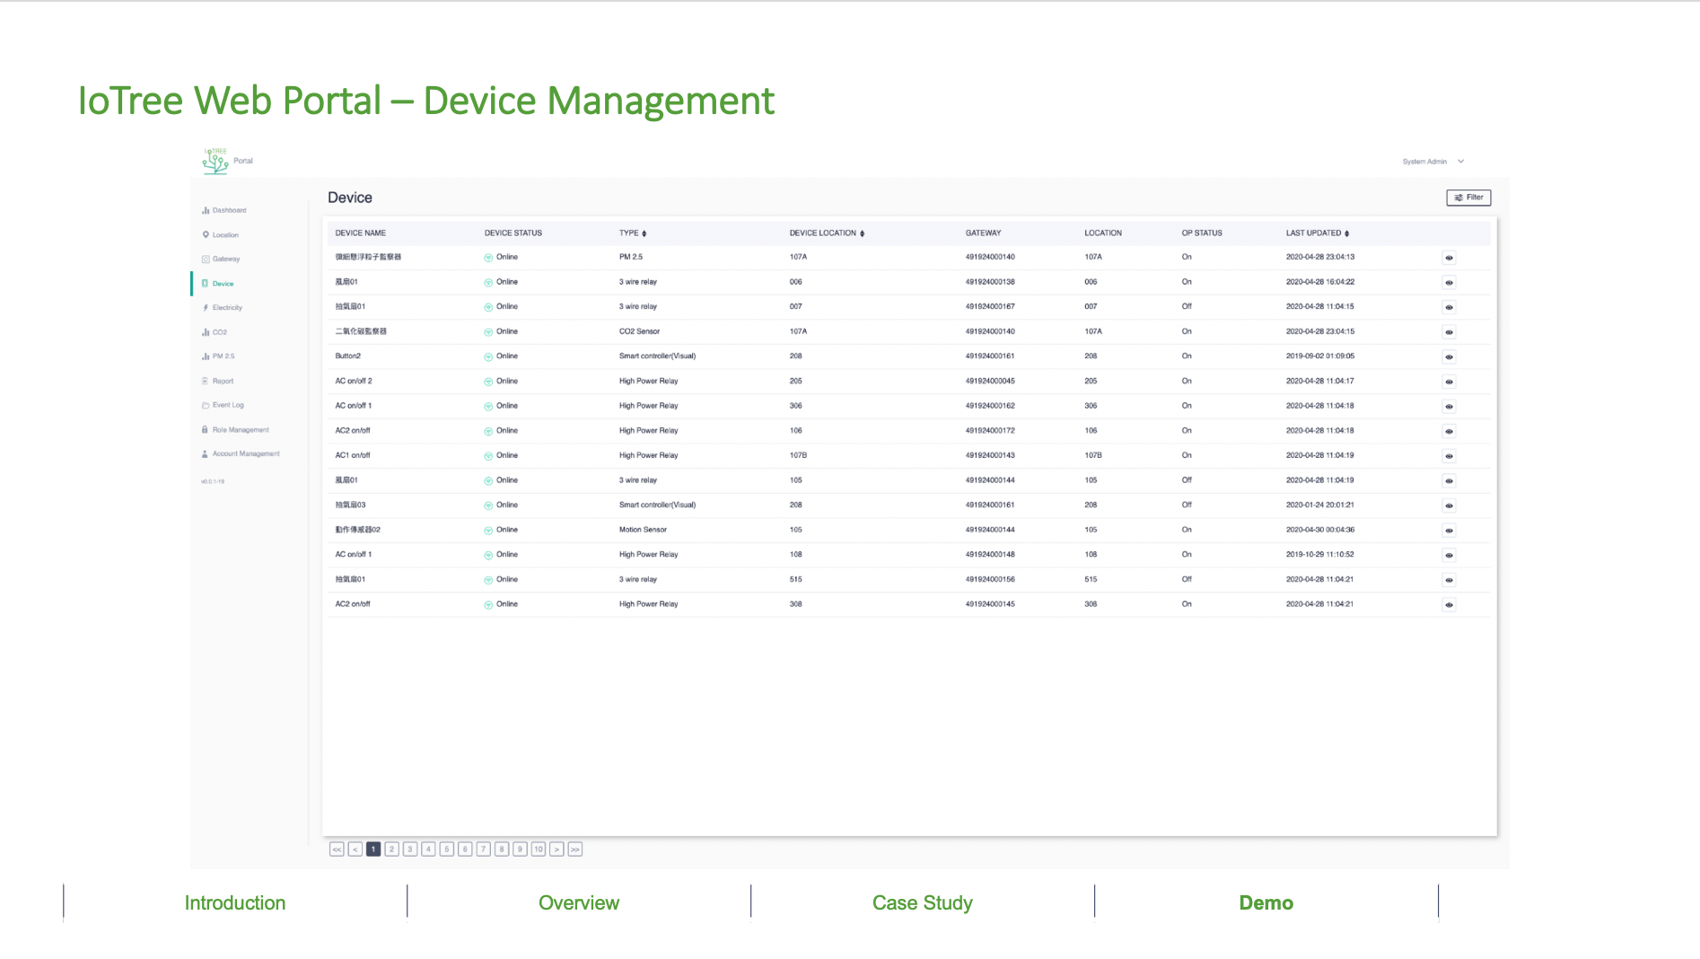Click timestamp 2020-04-30 00:04:36
1700x959 pixels.
click(x=1320, y=530)
